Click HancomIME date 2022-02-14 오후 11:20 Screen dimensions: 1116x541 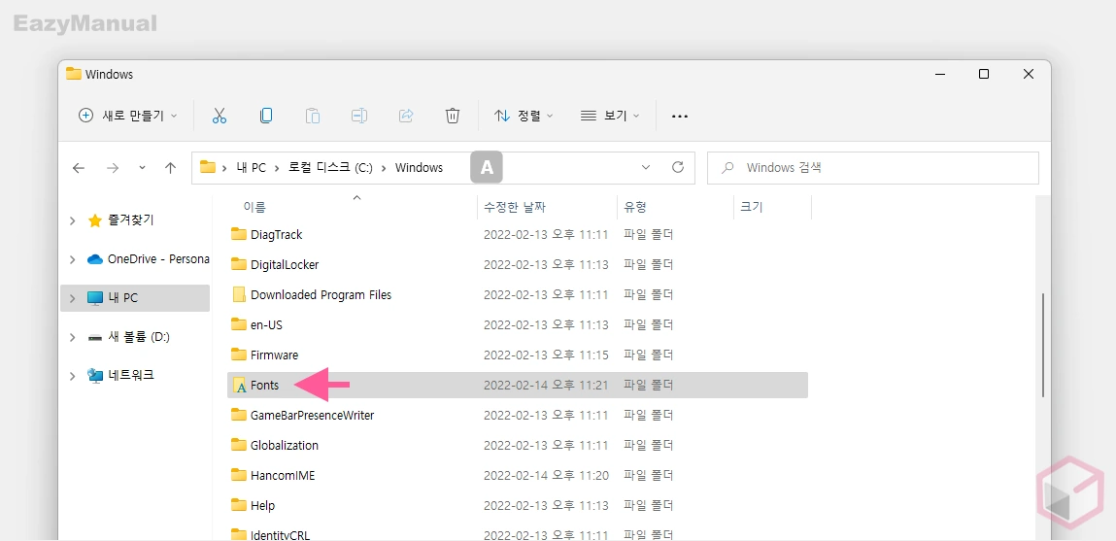[546, 476]
